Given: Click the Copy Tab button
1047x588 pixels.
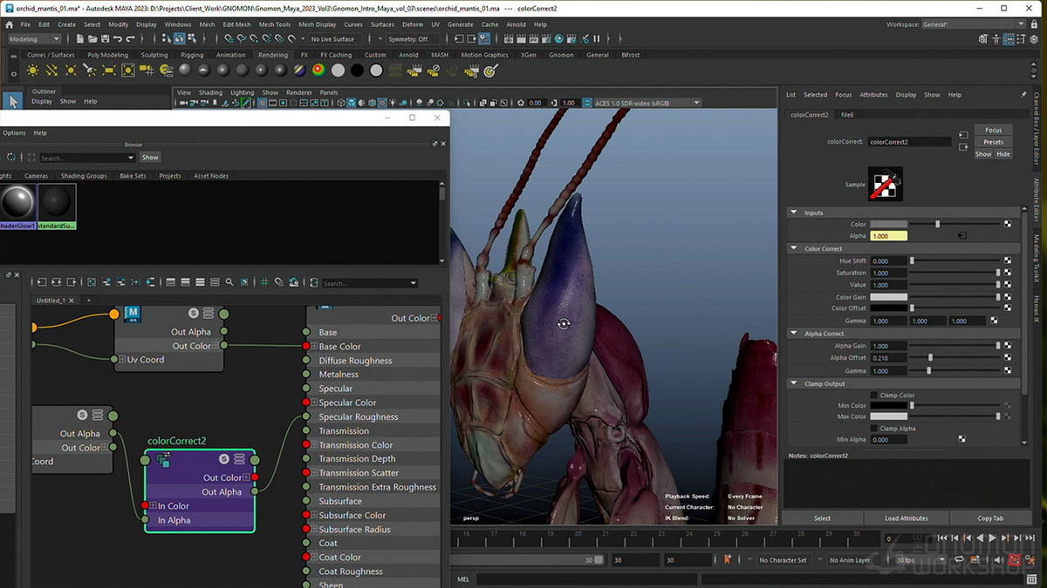Looking at the screenshot, I should [x=990, y=518].
